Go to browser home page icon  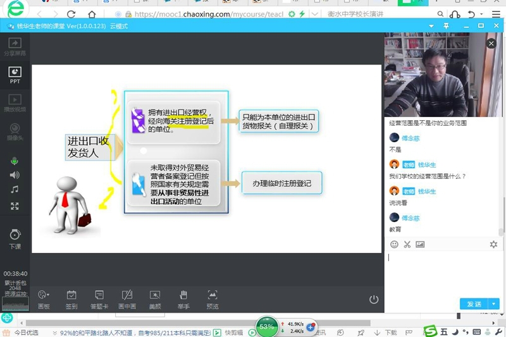pyautogui.click(x=92, y=14)
